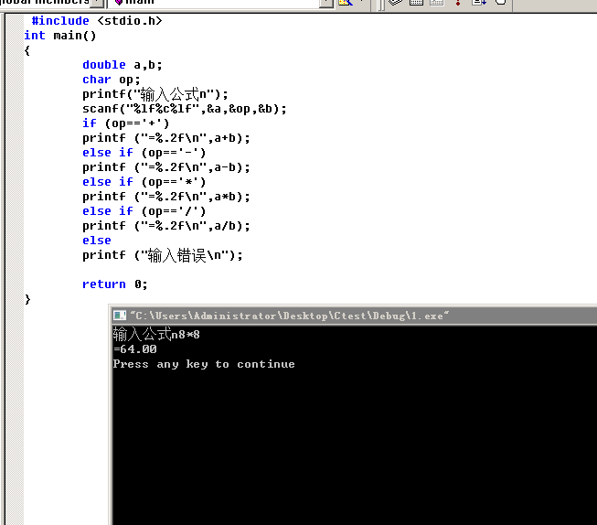Viewport: 597px width, 525px height.
Task: Open the global members dropdown arrow
Action: (x=98, y=2)
